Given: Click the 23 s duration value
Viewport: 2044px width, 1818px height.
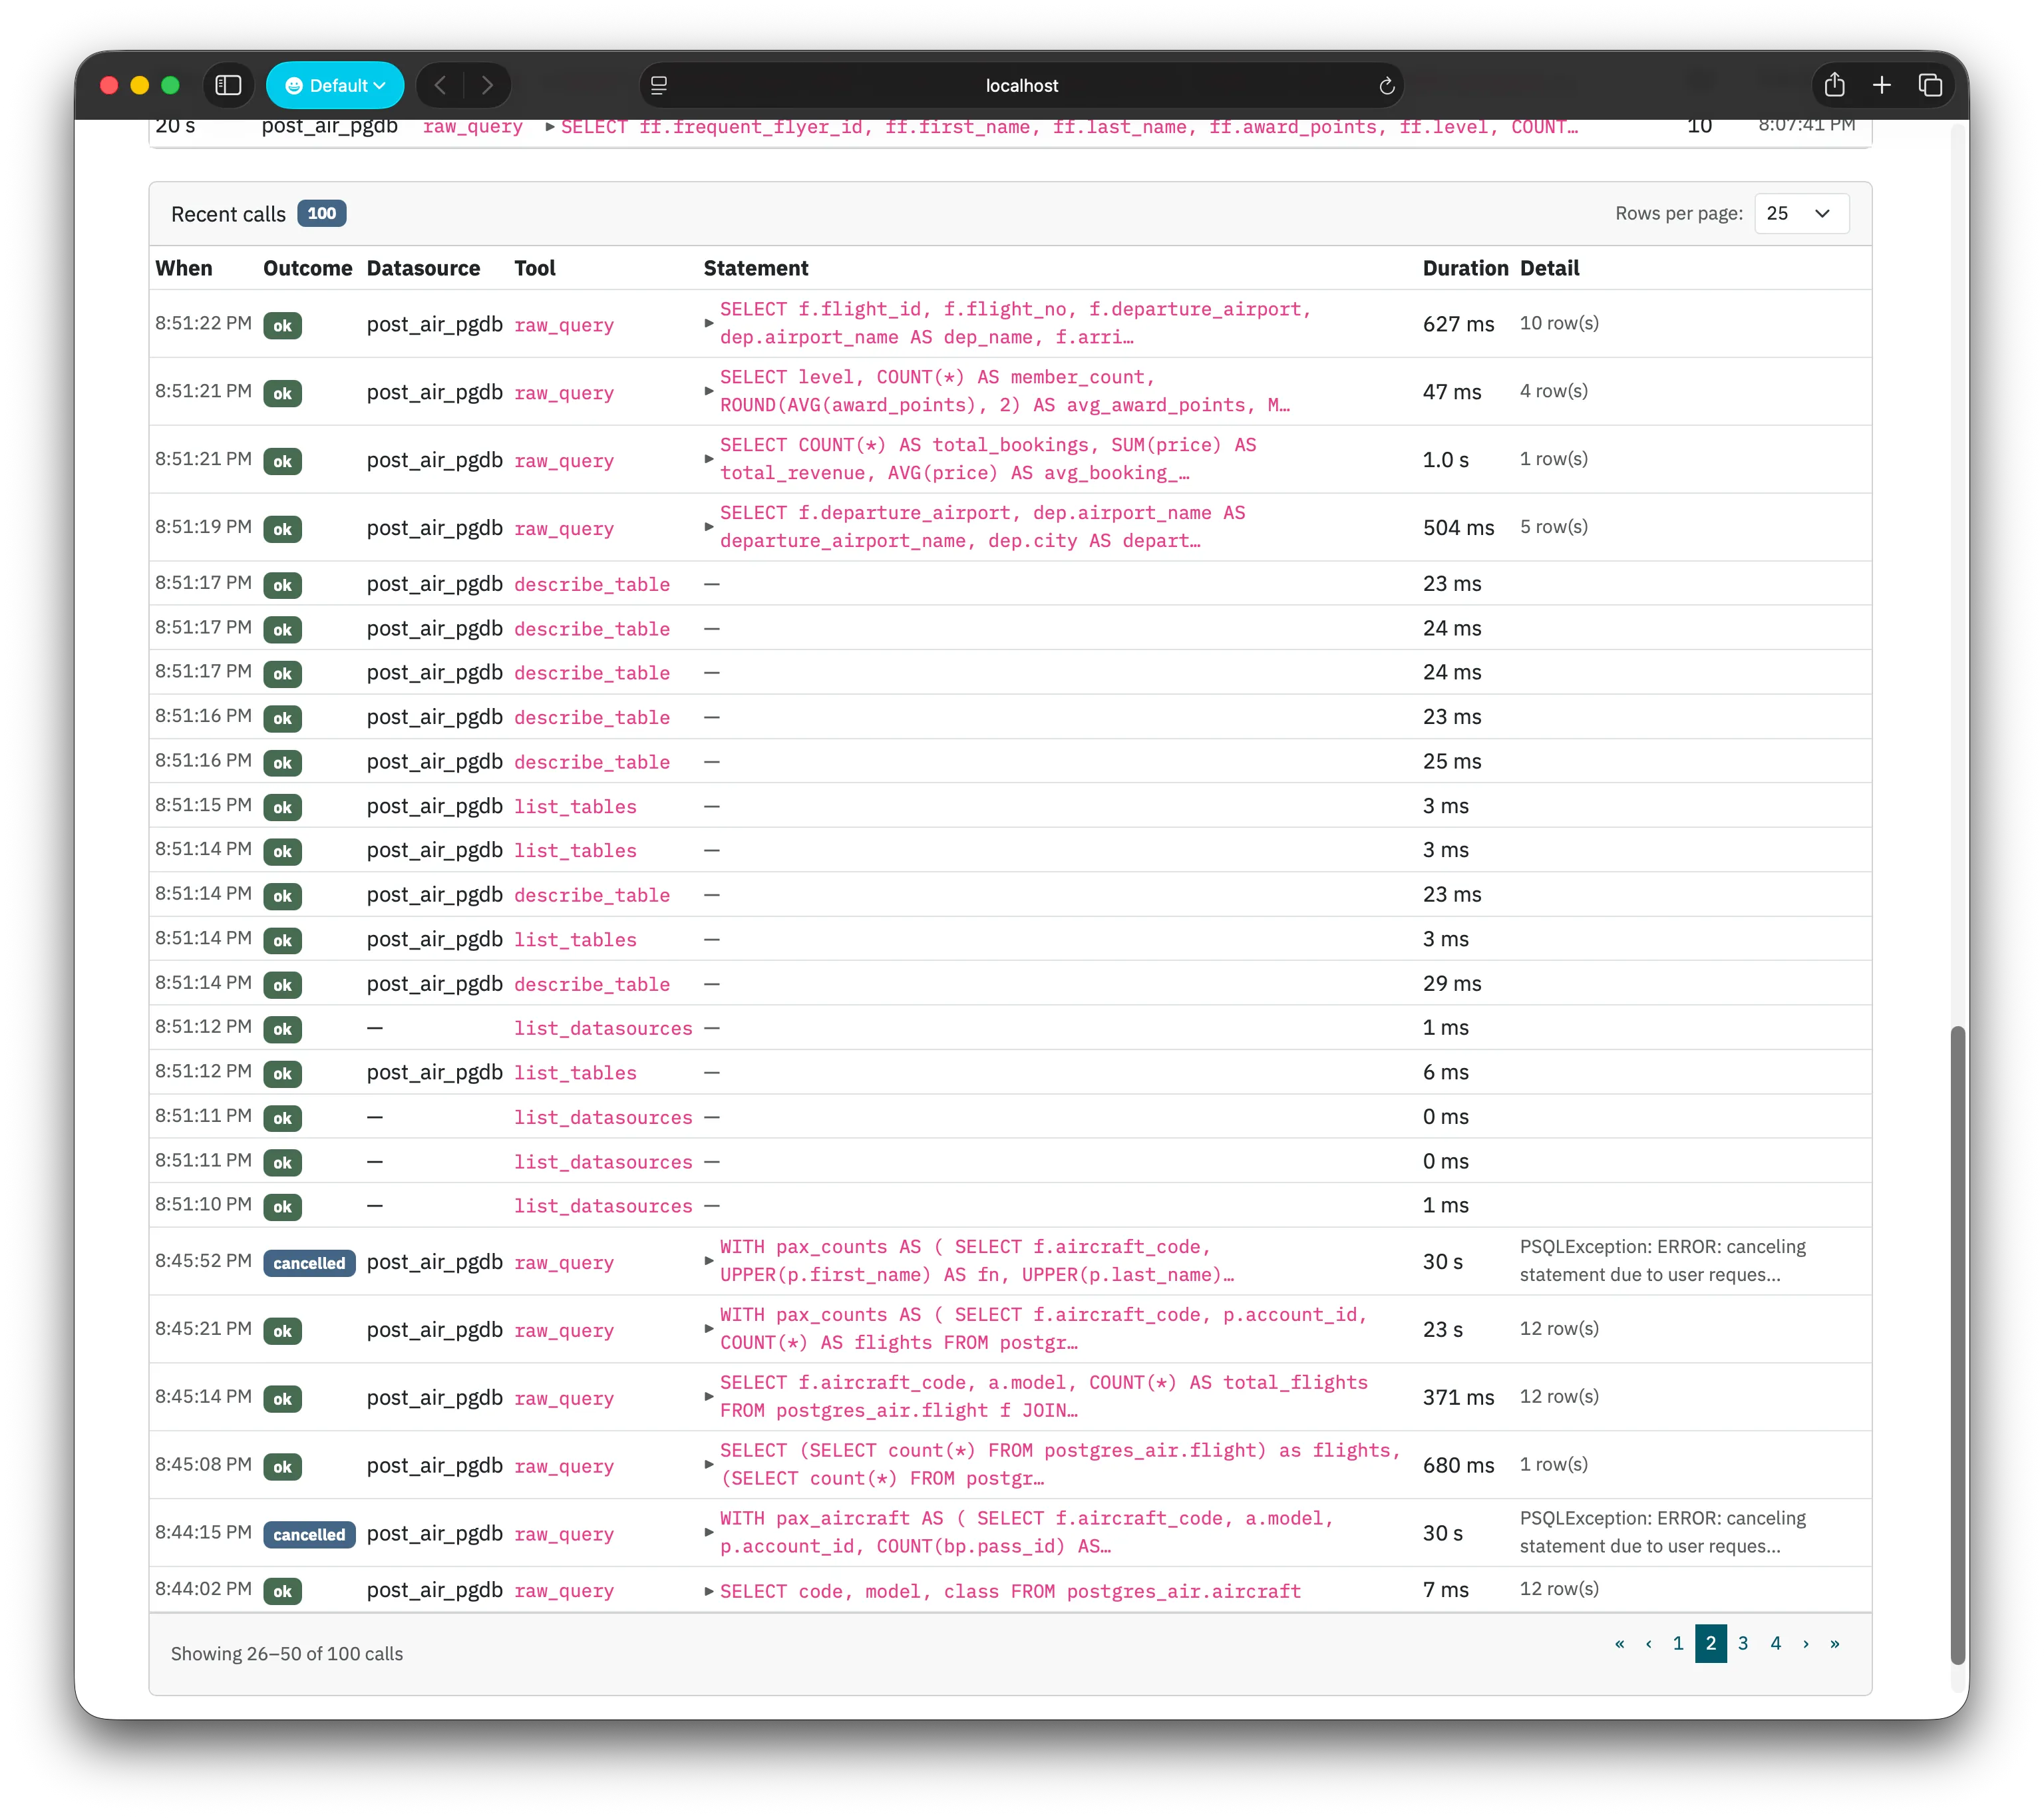Looking at the screenshot, I should click(1443, 1329).
